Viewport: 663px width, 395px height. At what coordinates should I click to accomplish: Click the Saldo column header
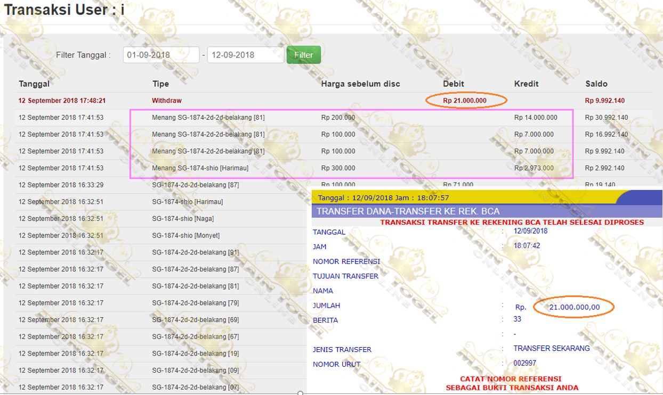tap(596, 84)
